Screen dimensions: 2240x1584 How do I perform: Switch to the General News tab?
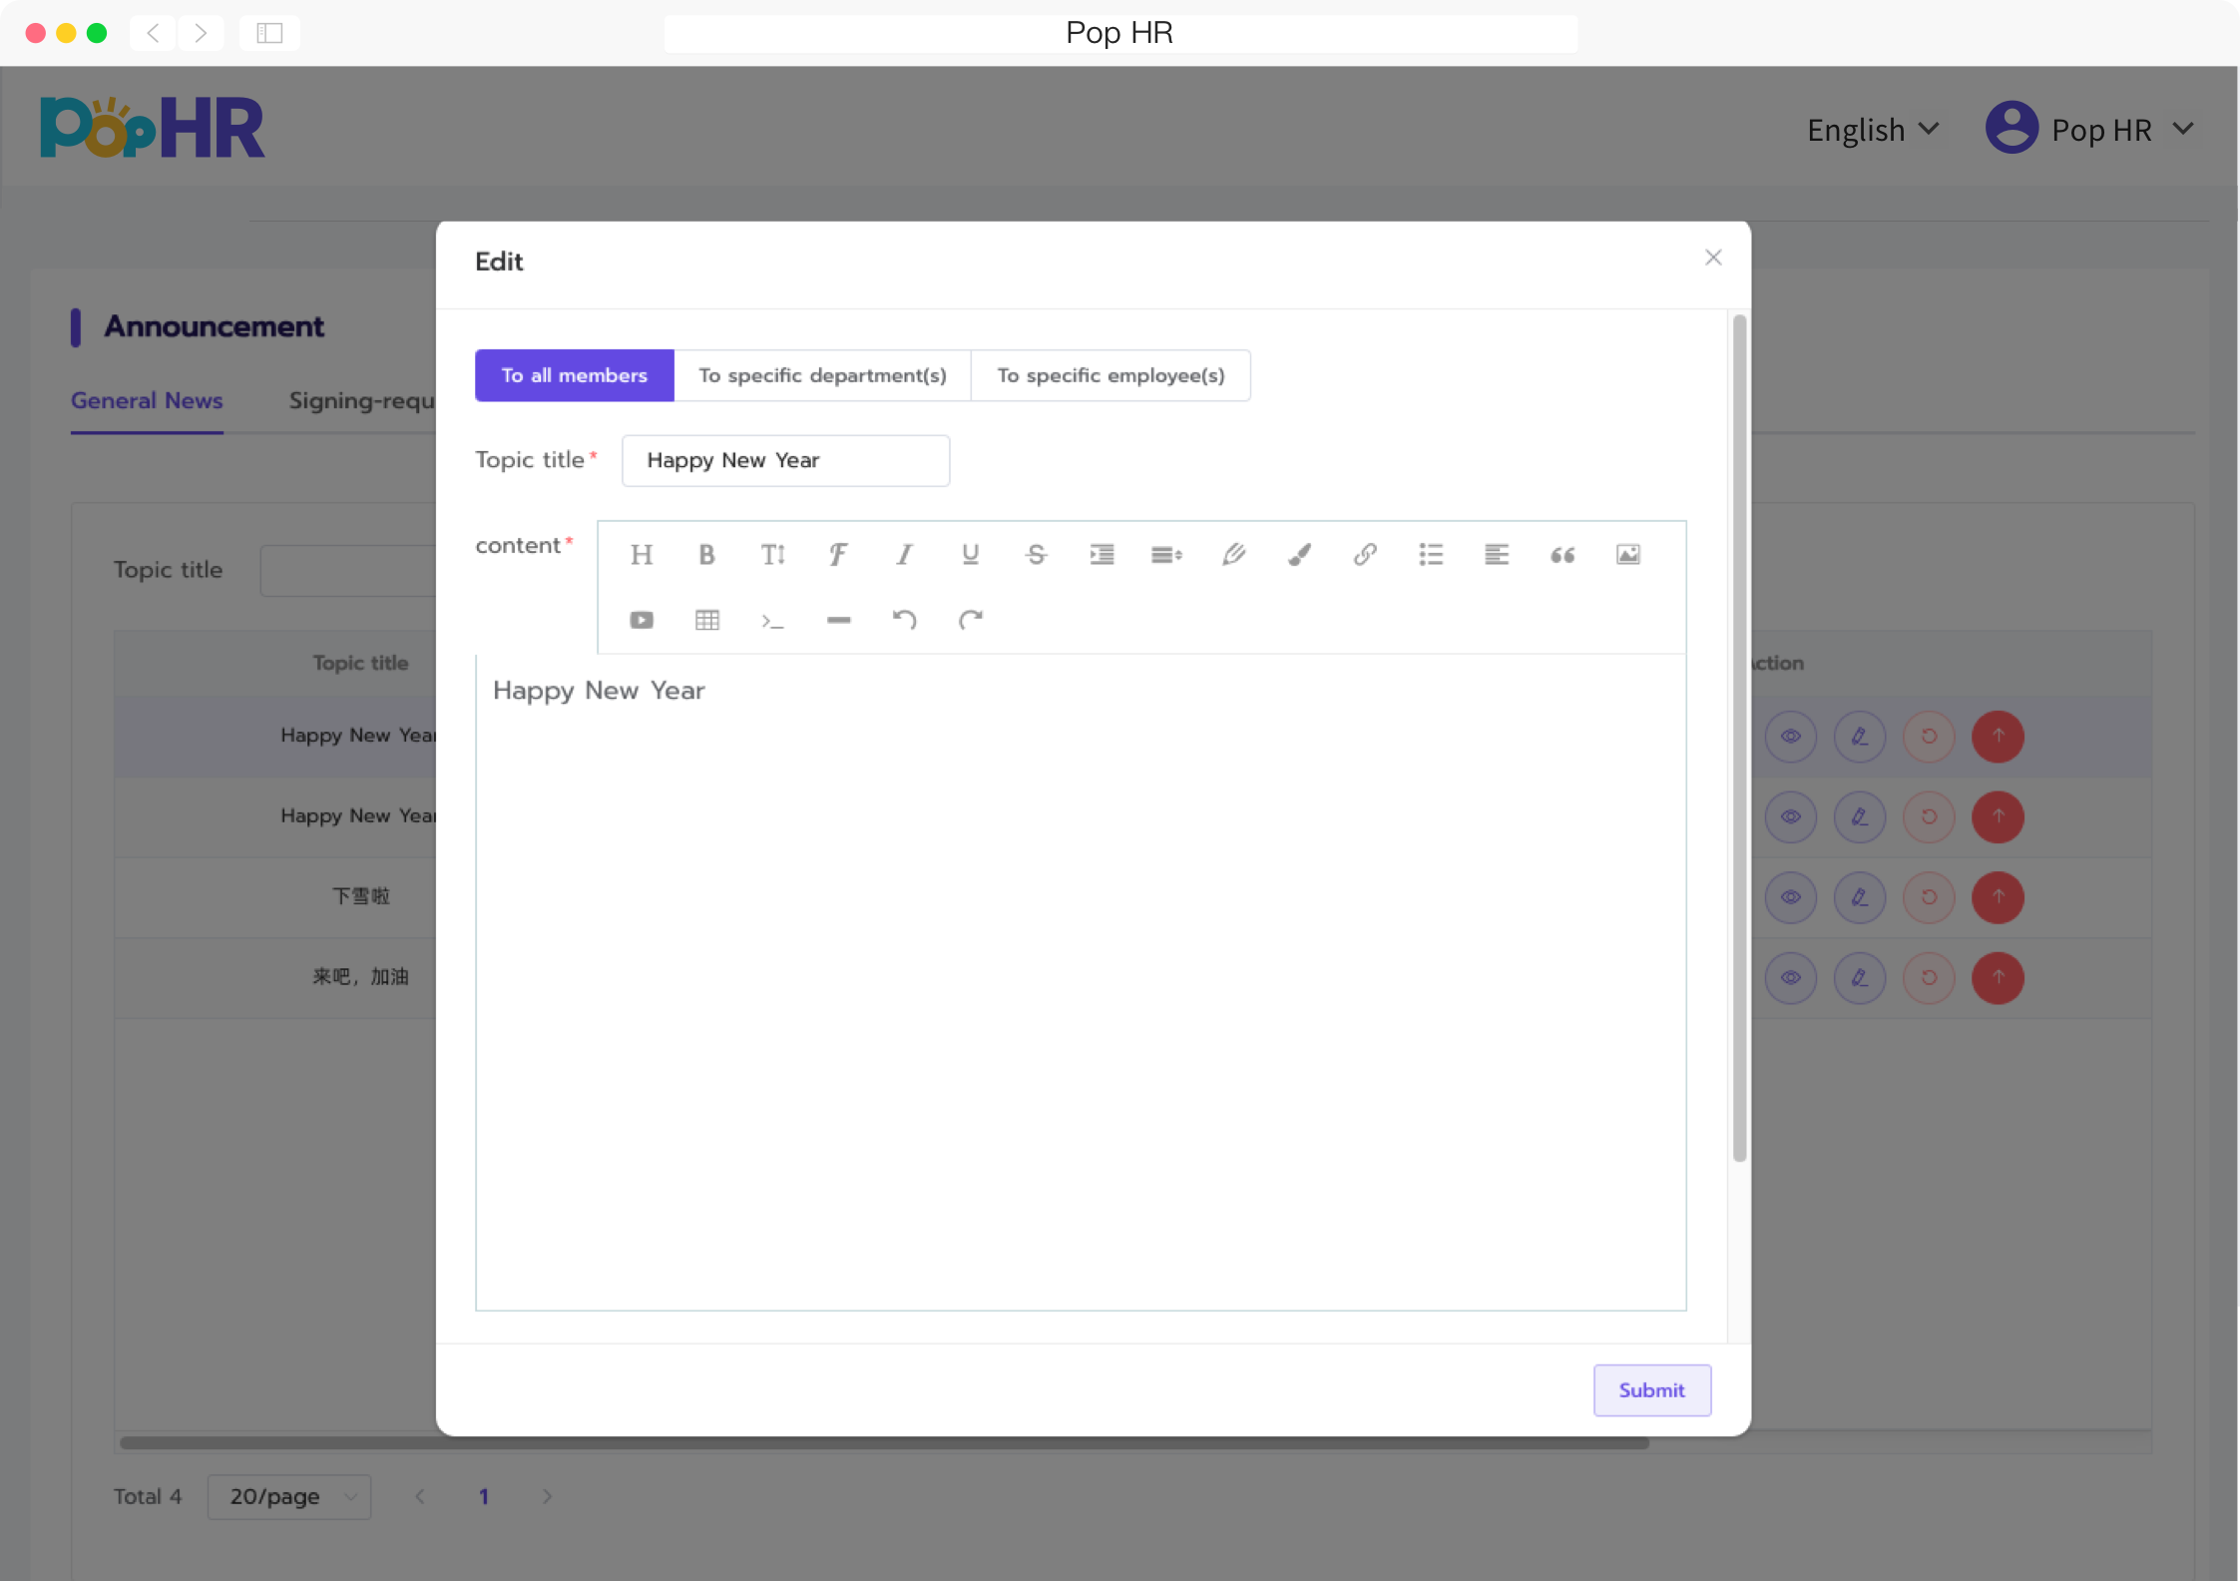click(147, 401)
